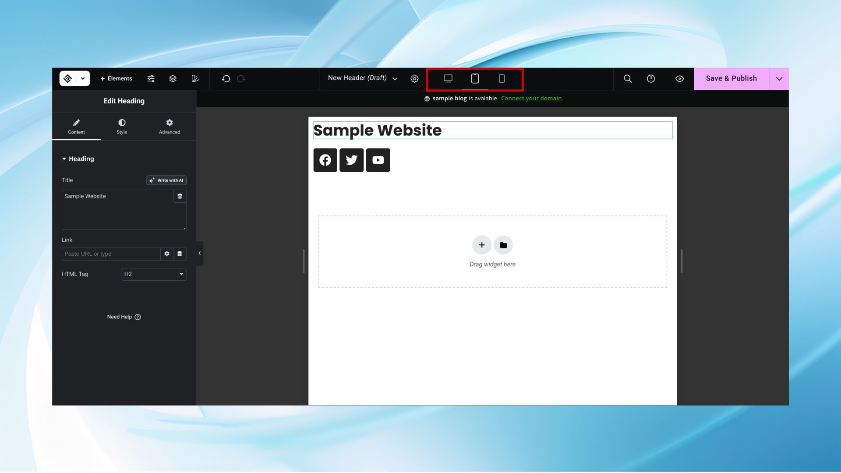Image resolution: width=841 pixels, height=473 pixels.
Task: Click the Facebook social icon
Action: coord(325,160)
